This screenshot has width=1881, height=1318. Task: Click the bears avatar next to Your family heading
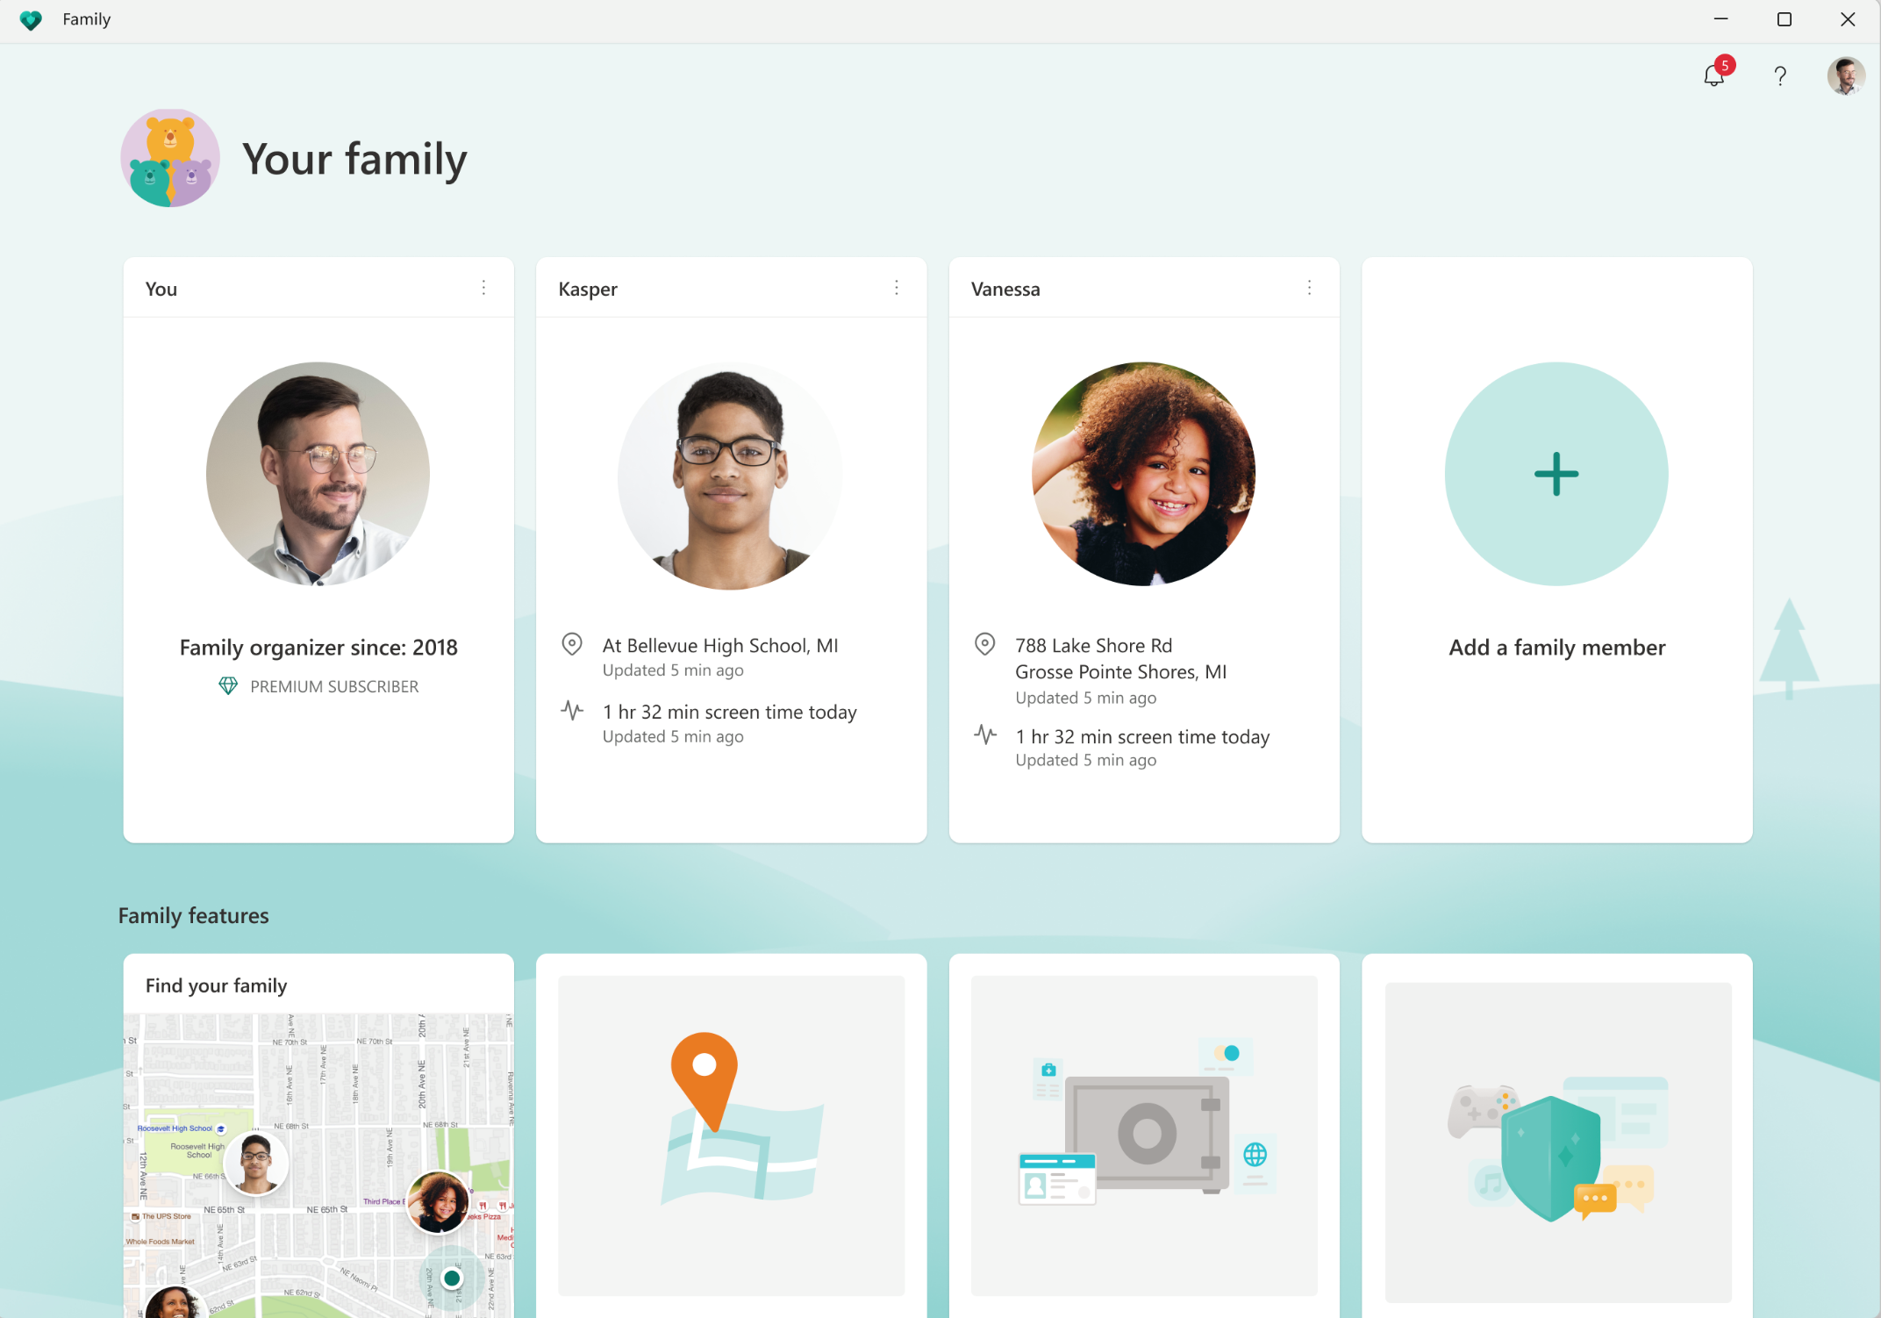click(x=170, y=158)
